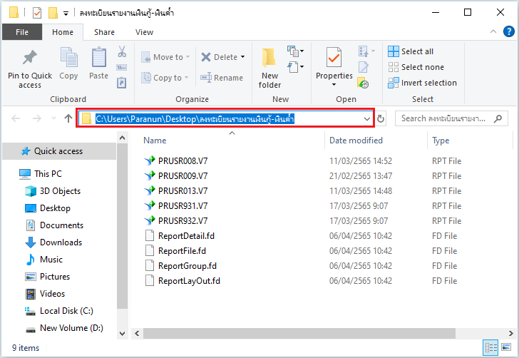Screen dimensions: 519x358
Task: Open the address bar history dropdown
Action: 366,119
